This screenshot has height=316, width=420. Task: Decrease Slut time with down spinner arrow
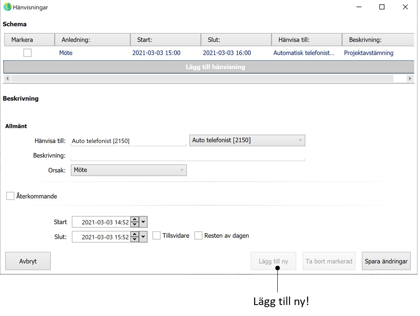click(x=135, y=240)
